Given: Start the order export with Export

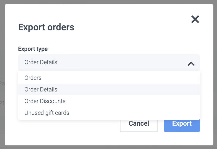Looking at the screenshot, I should pos(182,123).
